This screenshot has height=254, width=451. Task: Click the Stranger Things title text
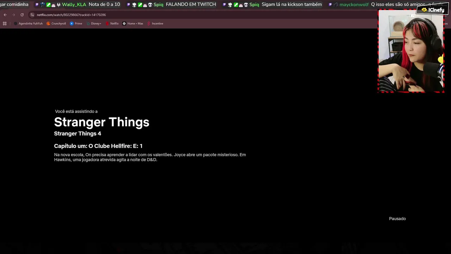101,122
